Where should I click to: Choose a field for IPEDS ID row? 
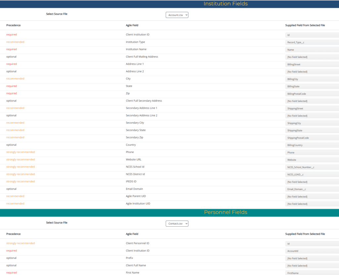pos(312,182)
